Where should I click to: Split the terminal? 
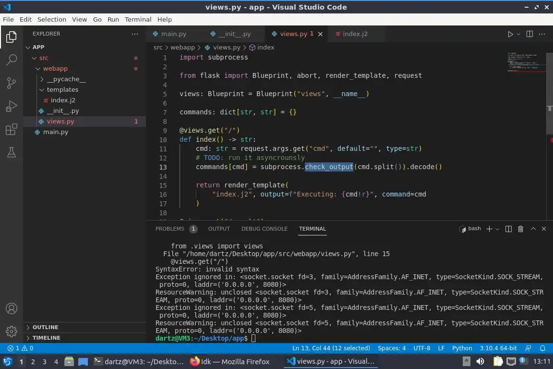click(508, 229)
